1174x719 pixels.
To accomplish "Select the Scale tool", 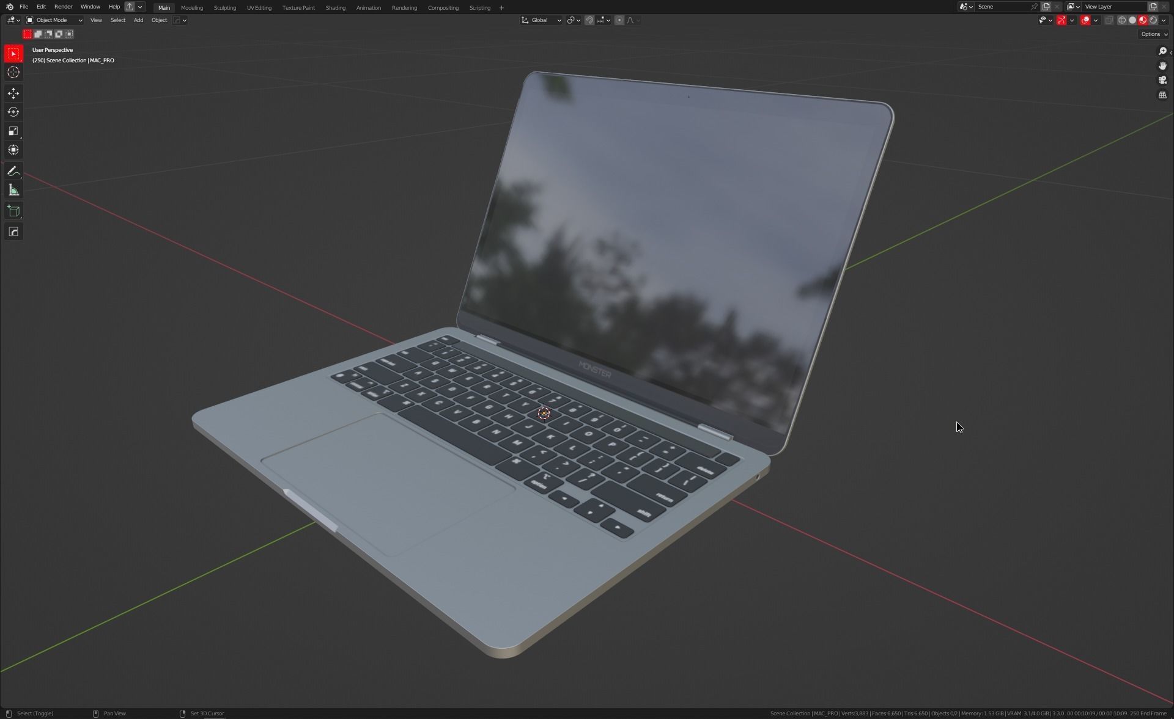I will pyautogui.click(x=13, y=131).
